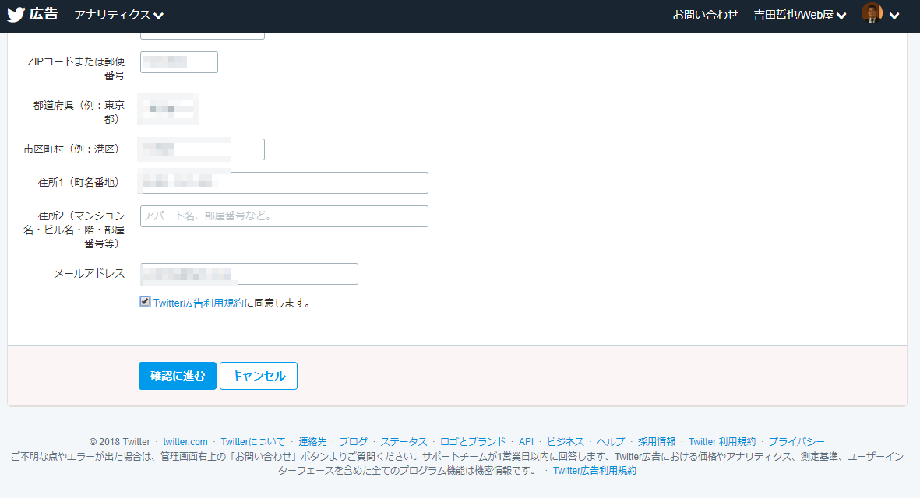The image size is (920, 498).
Task: Open the 採用情報 footer link
Action: tap(657, 441)
